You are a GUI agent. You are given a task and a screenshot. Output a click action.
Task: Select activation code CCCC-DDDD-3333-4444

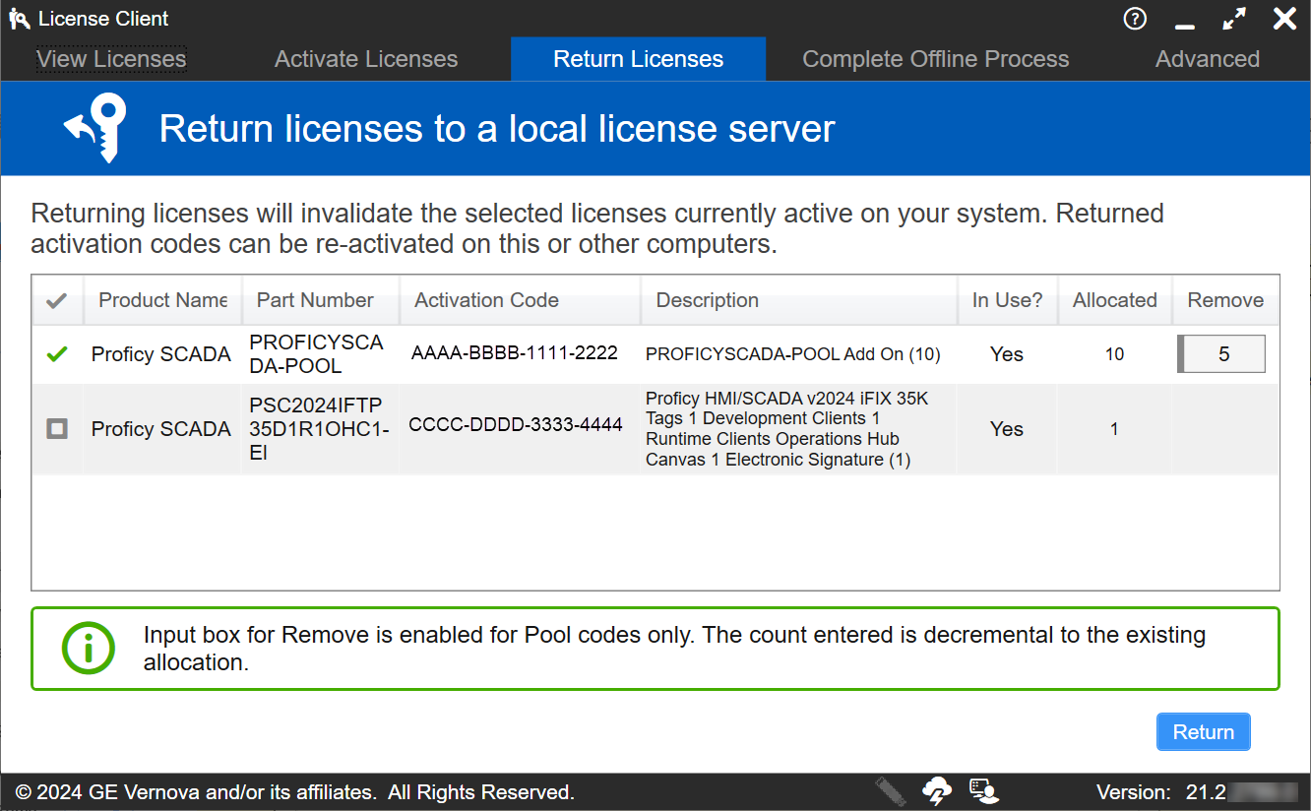[516, 425]
